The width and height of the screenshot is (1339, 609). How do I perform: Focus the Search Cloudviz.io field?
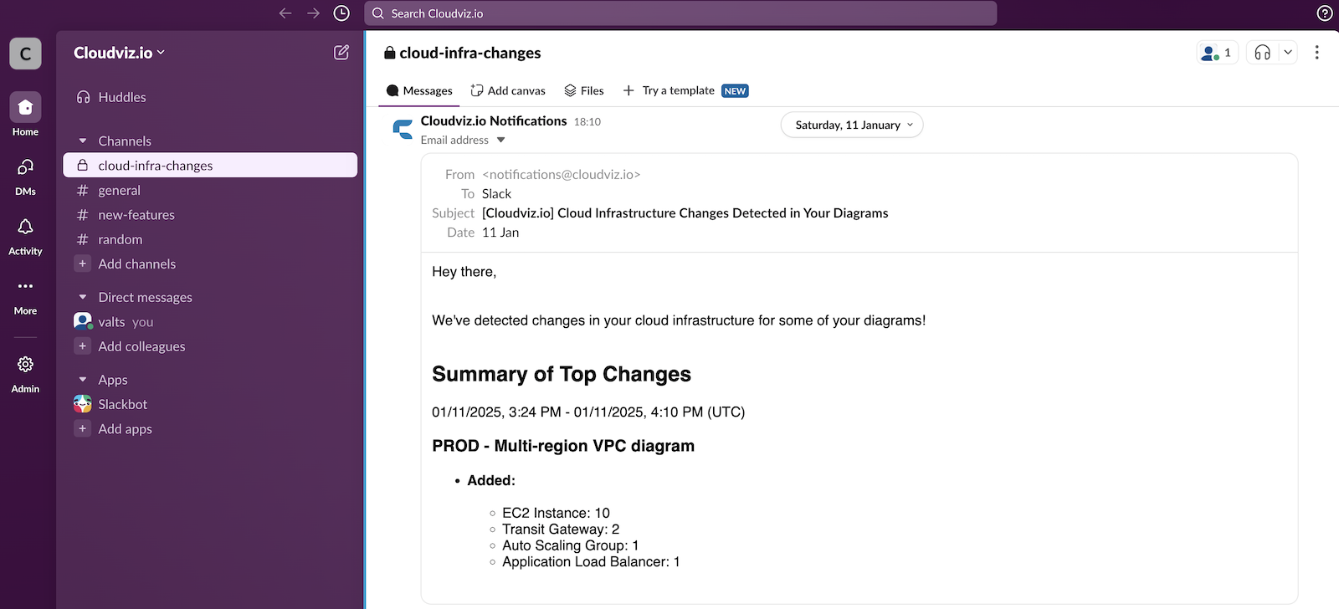tap(680, 13)
